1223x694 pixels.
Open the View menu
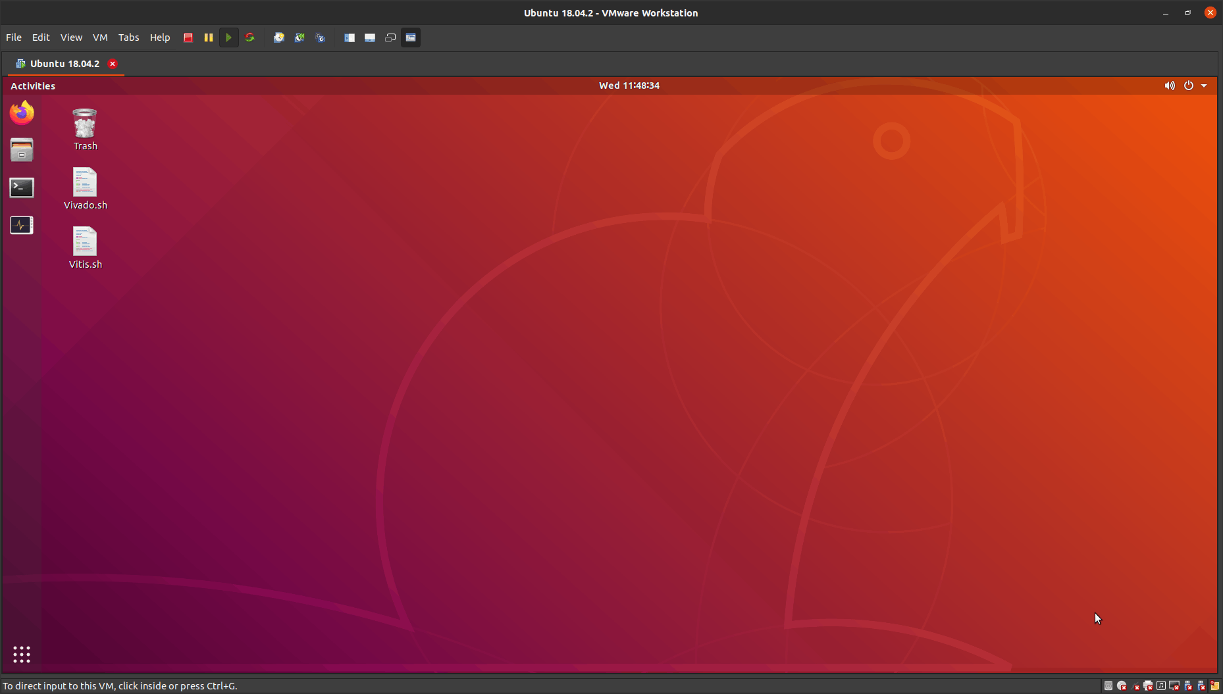pos(71,37)
